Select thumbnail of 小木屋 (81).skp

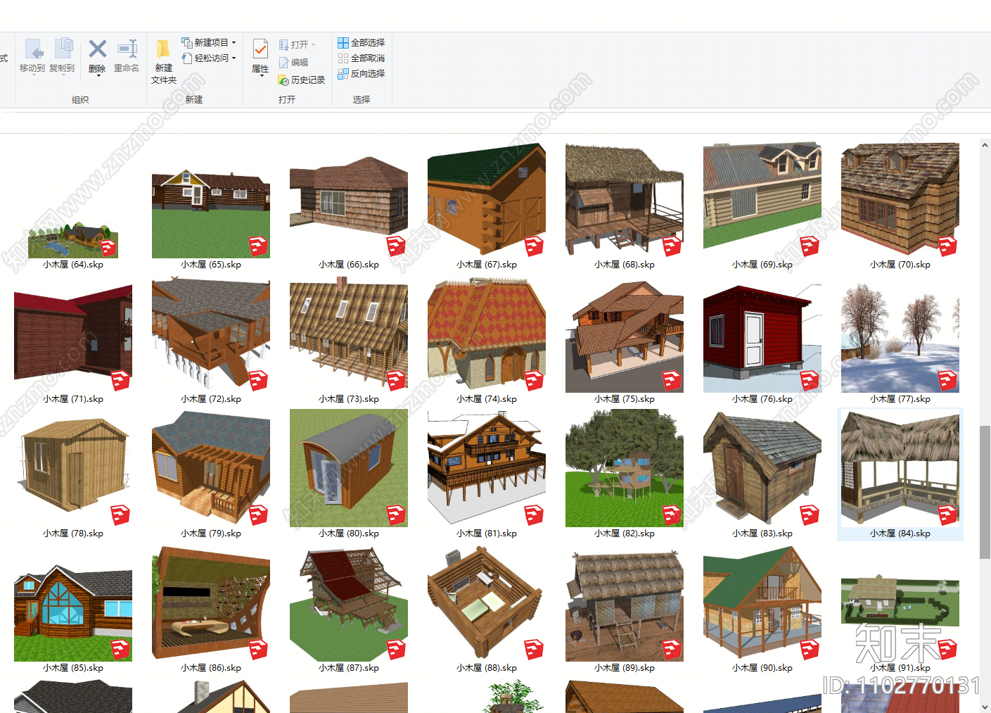pos(487,469)
